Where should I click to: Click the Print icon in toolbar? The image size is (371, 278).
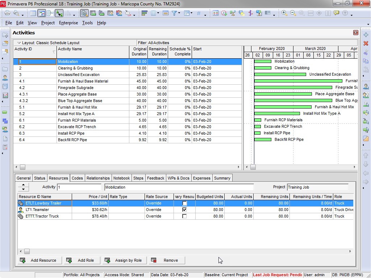click(7, 13)
